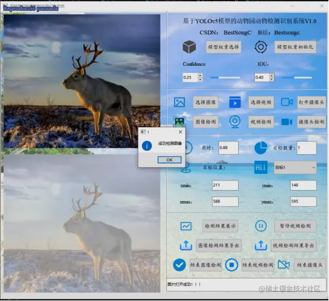The height and width of the screenshot is (301, 329).
Task: Click the camera outline icon beside 打开摄像头
Action: pyautogui.click(x=287, y=102)
